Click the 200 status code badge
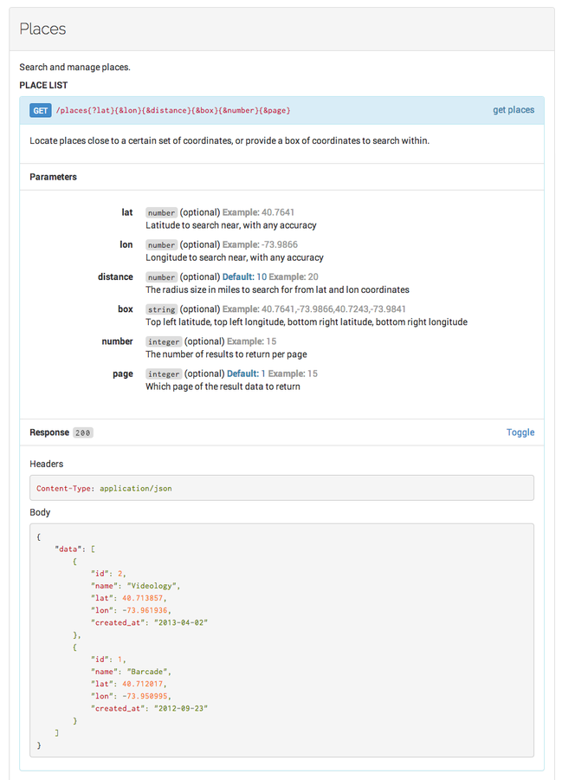Image resolution: width=562 pixels, height=780 pixels. (83, 432)
